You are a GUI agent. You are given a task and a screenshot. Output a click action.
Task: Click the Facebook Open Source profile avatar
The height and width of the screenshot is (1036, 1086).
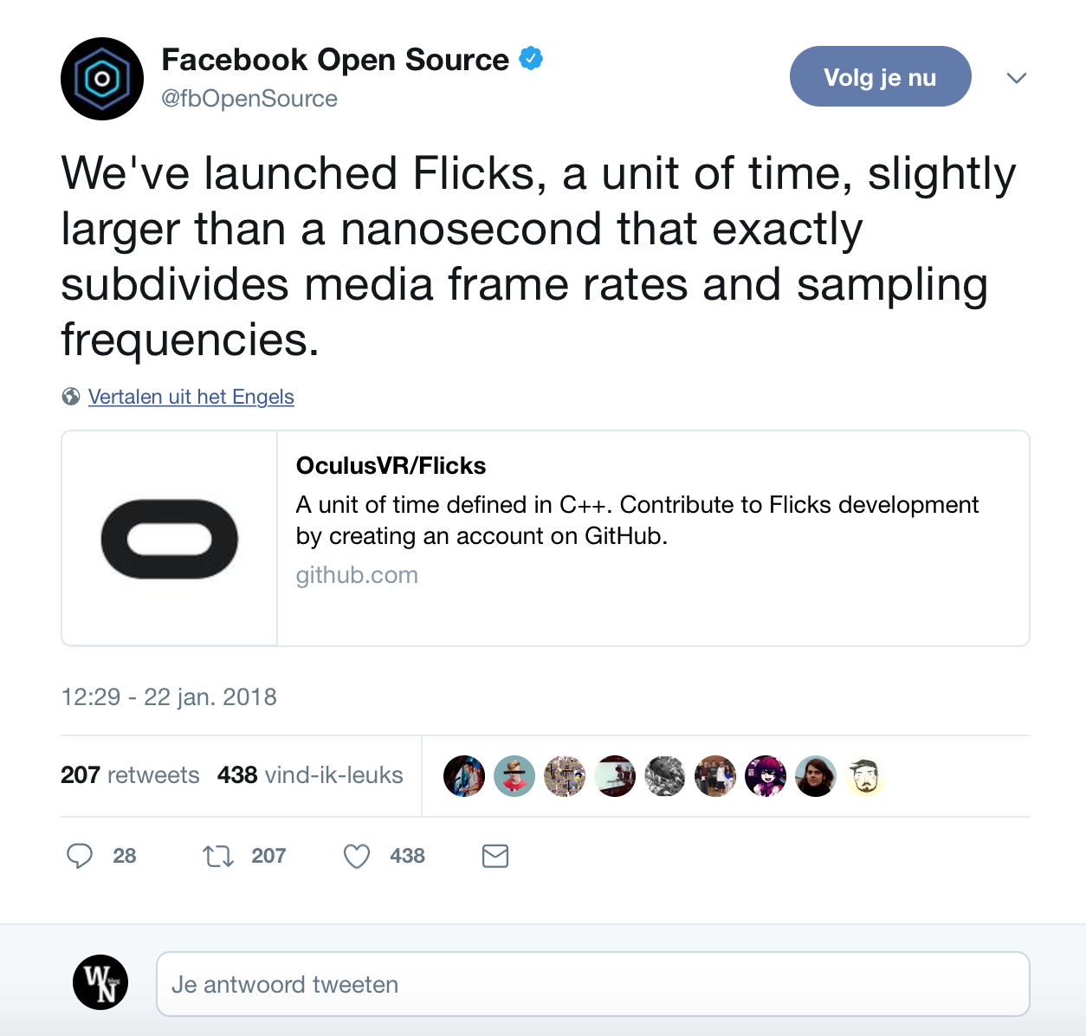coord(102,79)
